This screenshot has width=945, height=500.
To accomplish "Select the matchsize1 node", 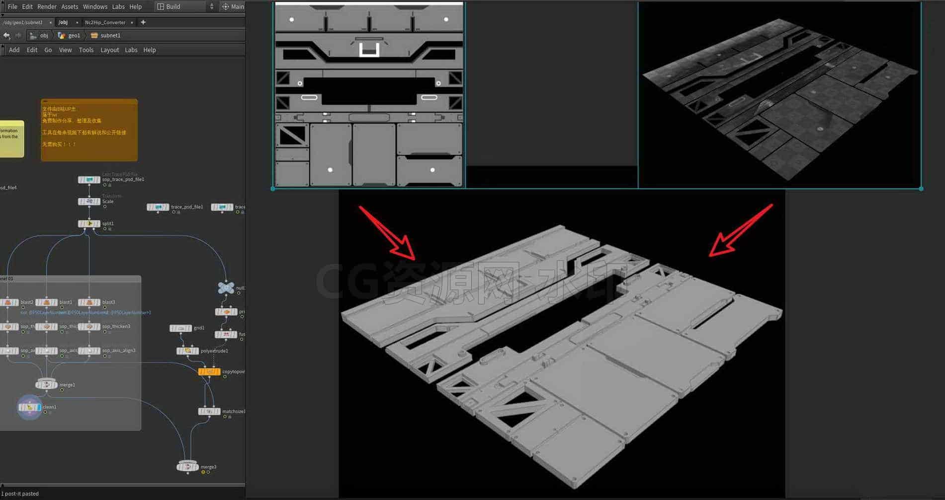I will point(209,411).
